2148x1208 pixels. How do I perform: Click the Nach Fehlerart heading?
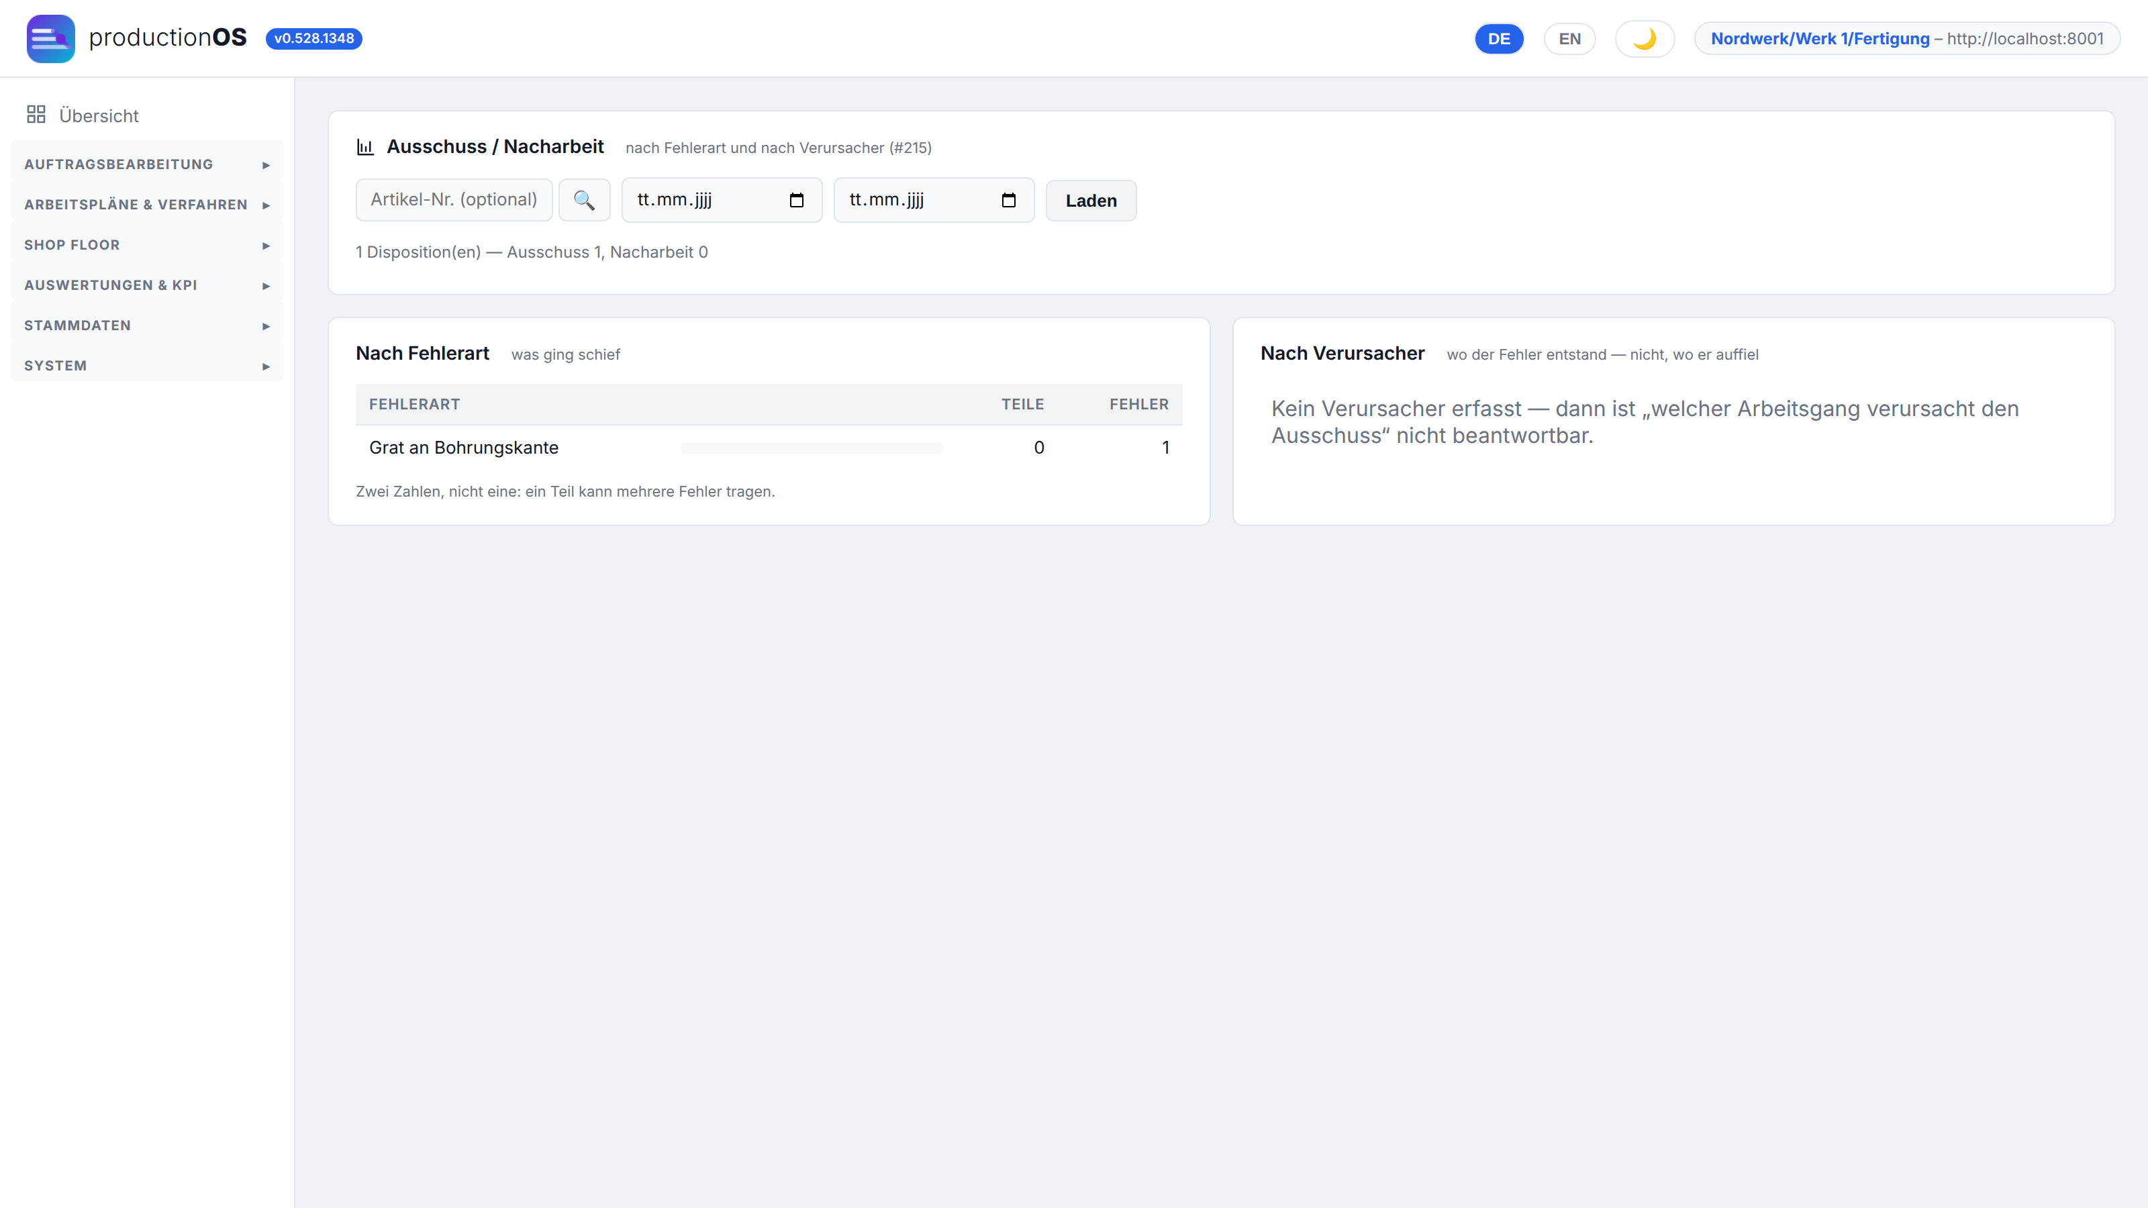(x=422, y=354)
